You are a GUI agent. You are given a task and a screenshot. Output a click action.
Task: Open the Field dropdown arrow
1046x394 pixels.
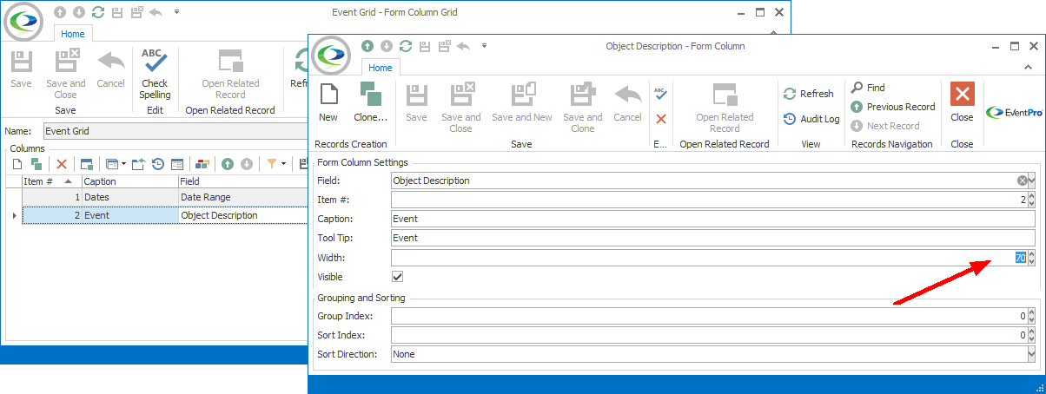(x=1032, y=181)
